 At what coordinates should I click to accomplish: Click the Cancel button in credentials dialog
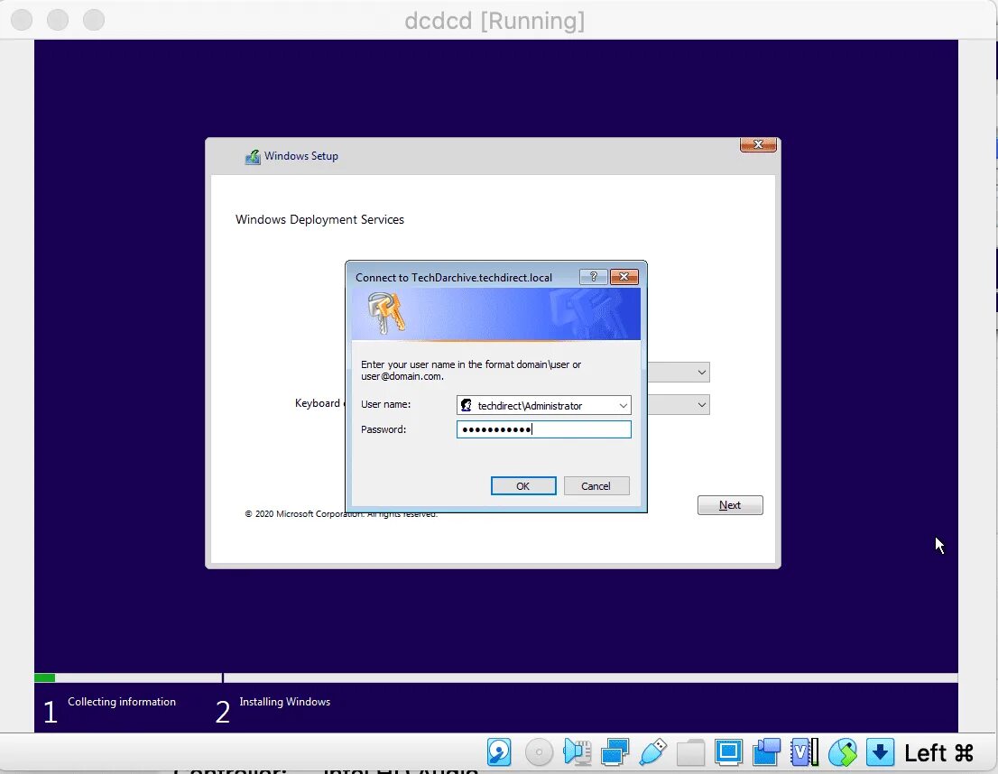(x=596, y=485)
